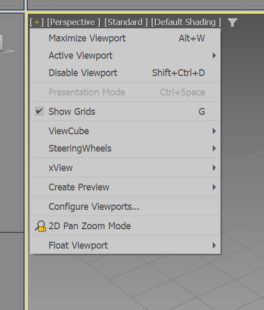Choose Disable Viewport

(126, 73)
